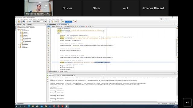Viewport: 193px width, 108px height.
Task: Click the Save All toolbar icon
Action: 24,22
